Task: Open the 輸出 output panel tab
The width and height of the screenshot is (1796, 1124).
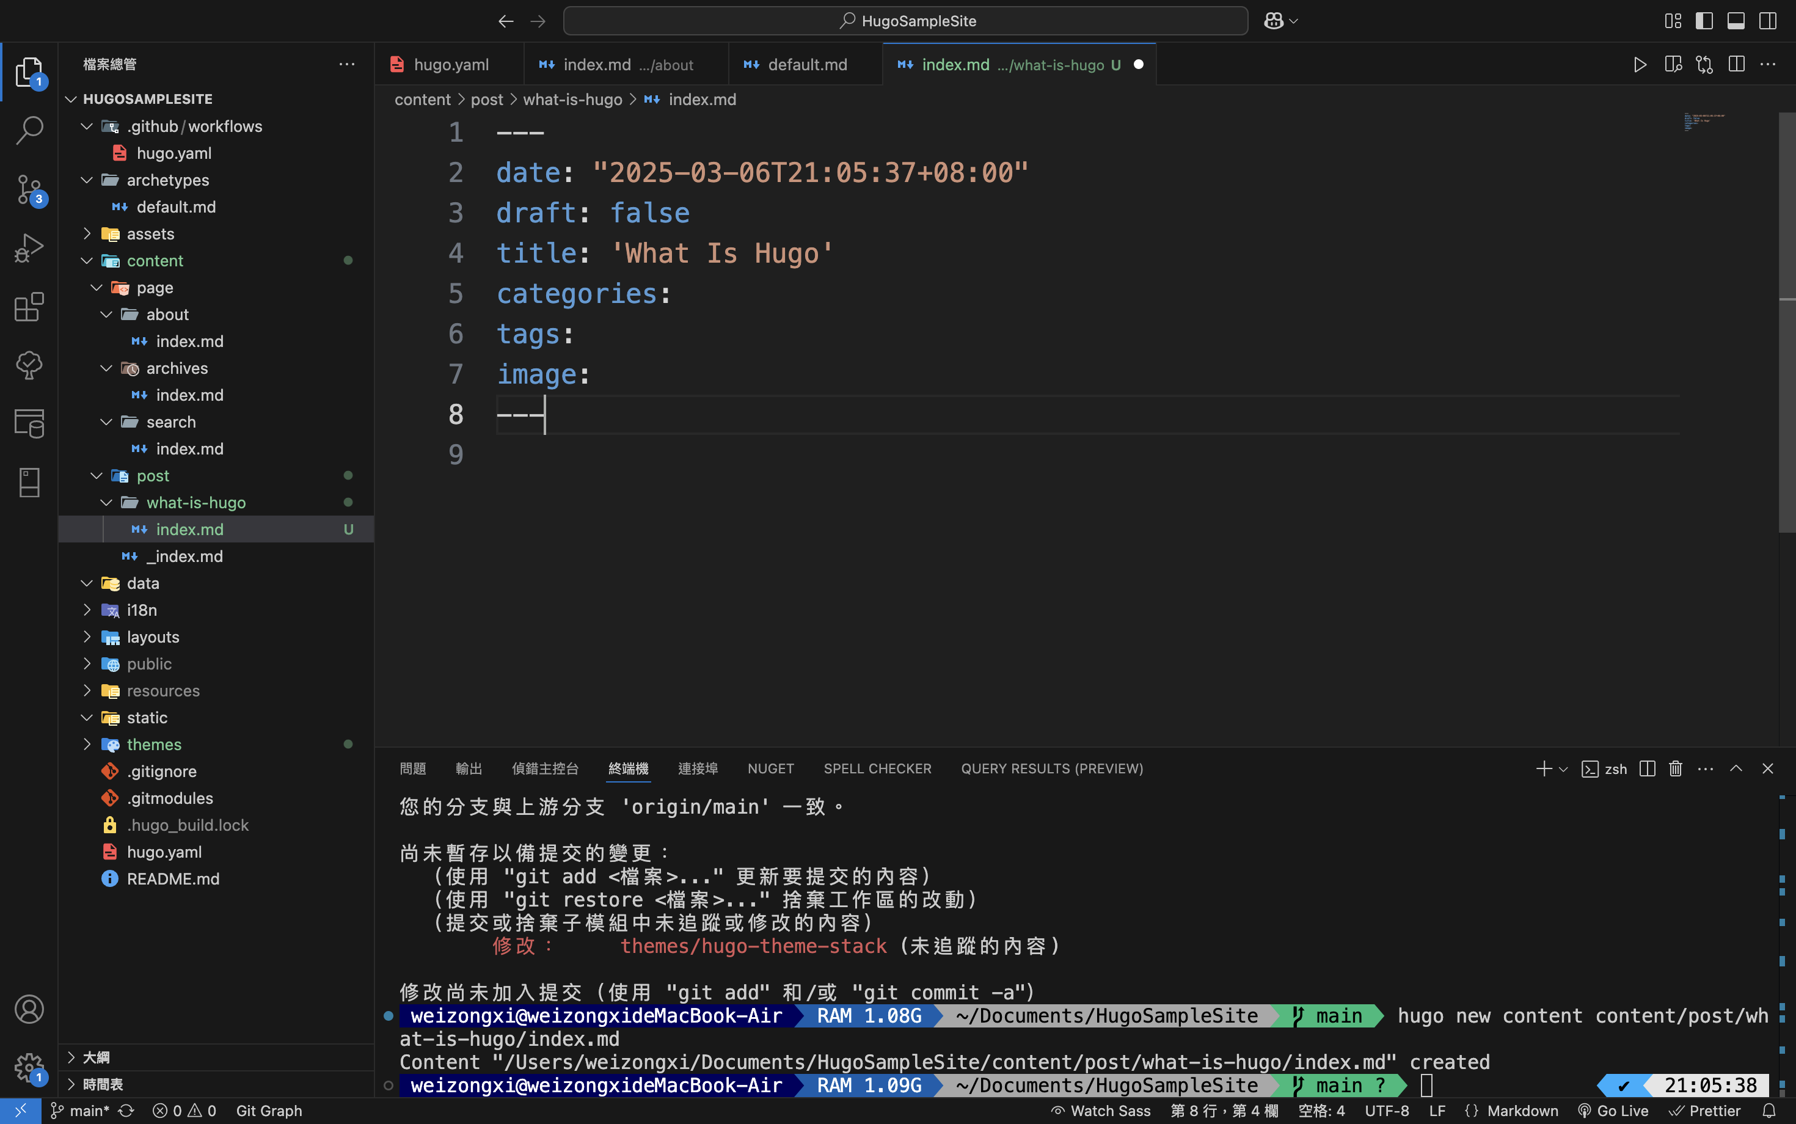Action: pos(469,768)
